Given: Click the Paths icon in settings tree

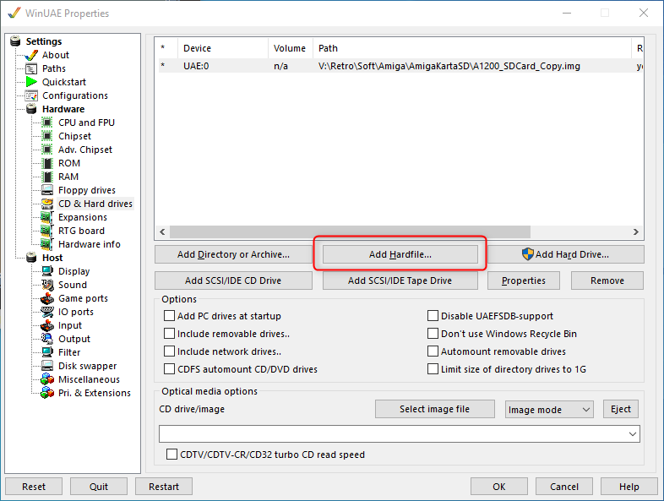Looking at the screenshot, I should point(31,68).
